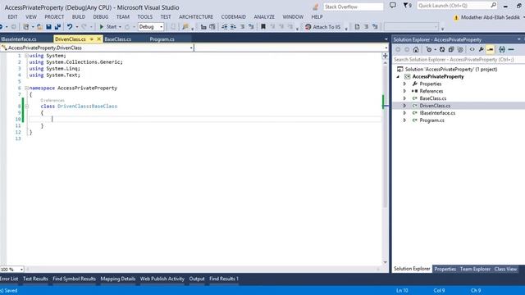
Task: Toggle Show All Files in Solution Explorer
Action: tap(460, 49)
